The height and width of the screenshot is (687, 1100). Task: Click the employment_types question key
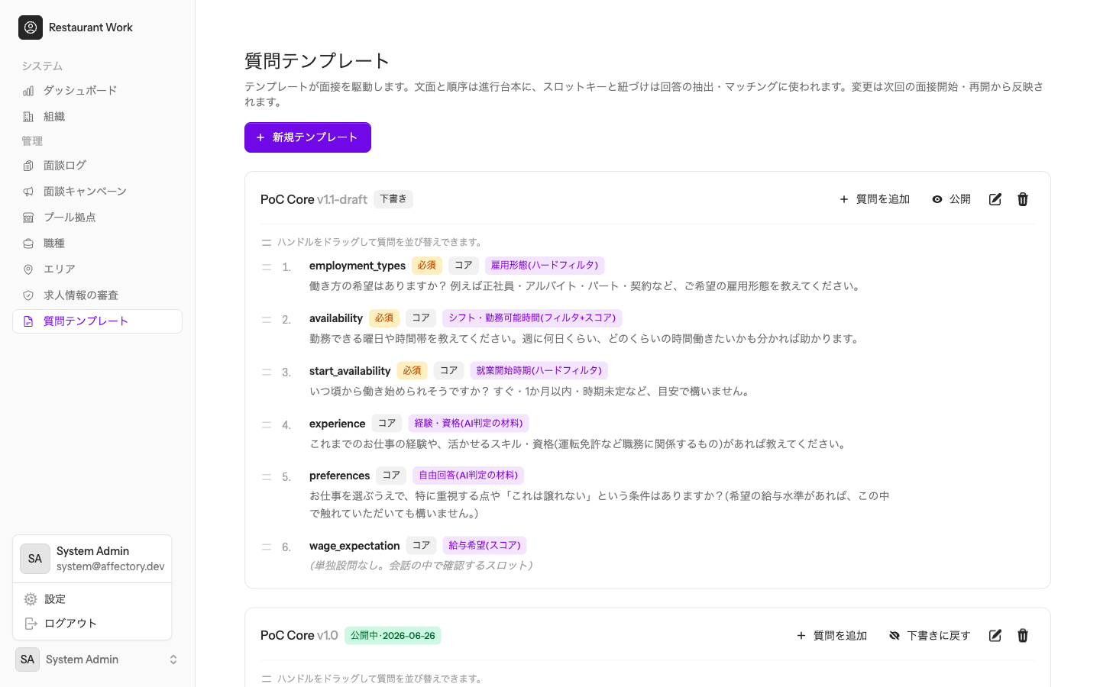[357, 266]
